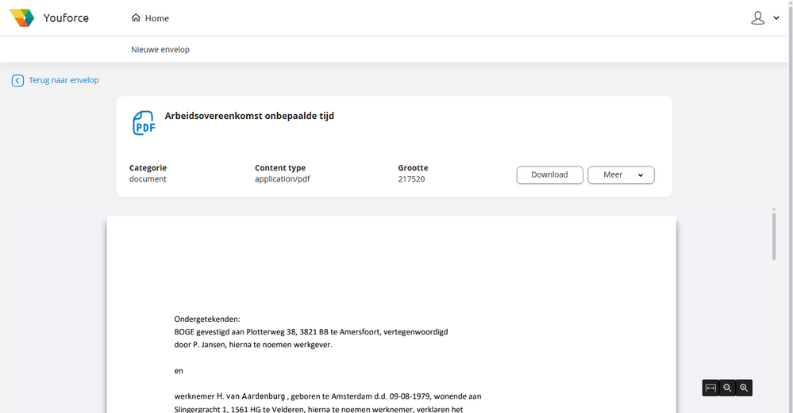This screenshot has height=413, width=793.
Task: Click the line starting 'werknemer H. van Aardenburg'
Action: pyautogui.click(x=328, y=396)
